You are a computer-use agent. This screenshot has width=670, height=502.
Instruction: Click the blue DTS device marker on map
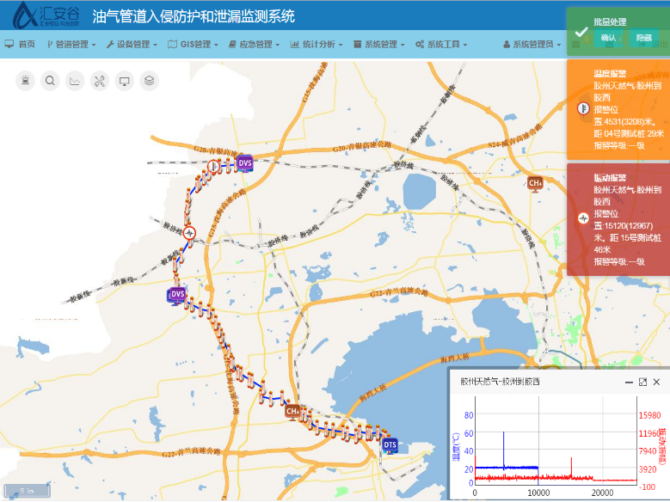[390, 444]
